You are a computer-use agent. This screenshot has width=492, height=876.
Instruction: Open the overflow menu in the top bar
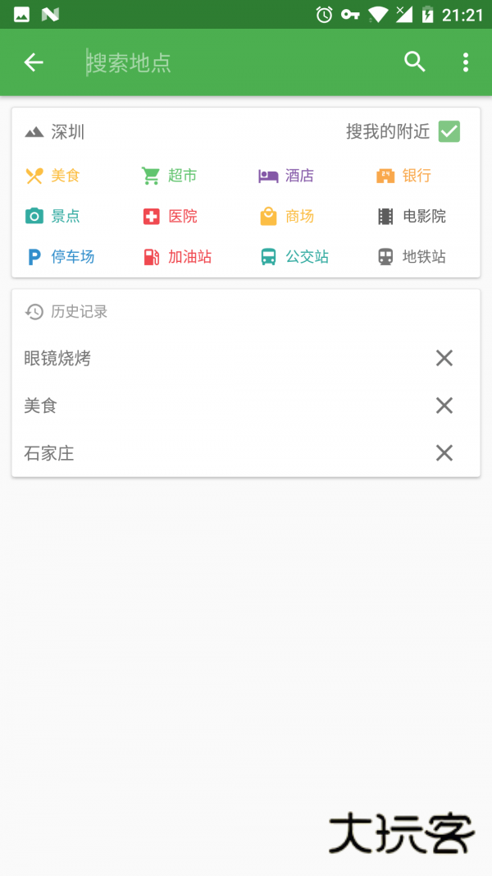(x=465, y=62)
